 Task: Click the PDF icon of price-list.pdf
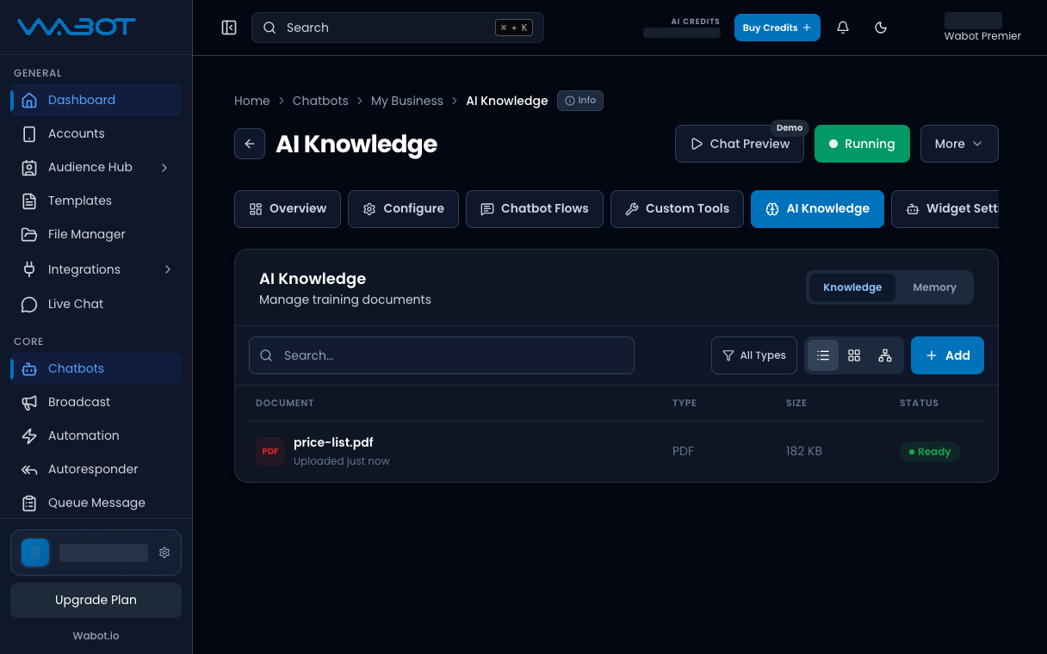tap(270, 451)
